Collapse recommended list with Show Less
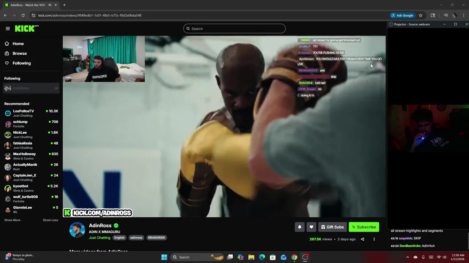This screenshot has width=469, height=263. click(x=50, y=220)
